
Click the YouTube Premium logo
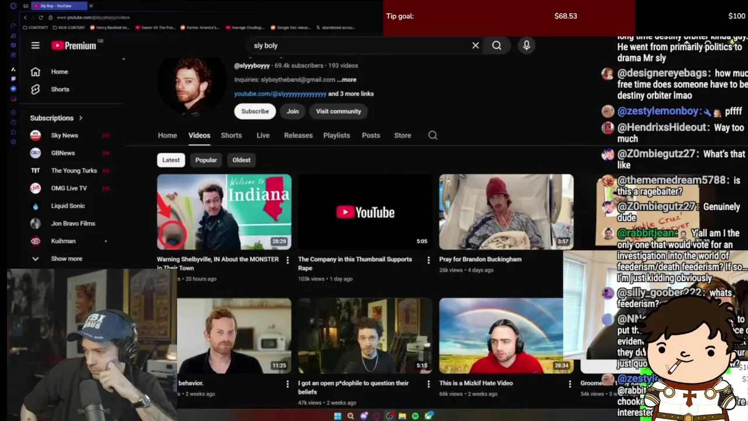(x=74, y=46)
